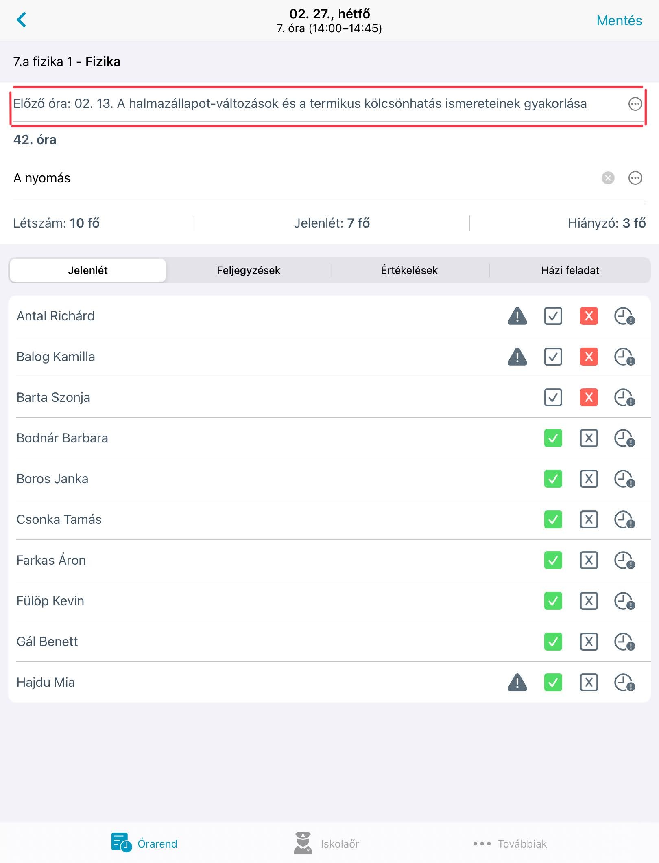Screen dimensions: 659x863
Task: Open warning icon for Hajdu Mia
Action: [517, 682]
